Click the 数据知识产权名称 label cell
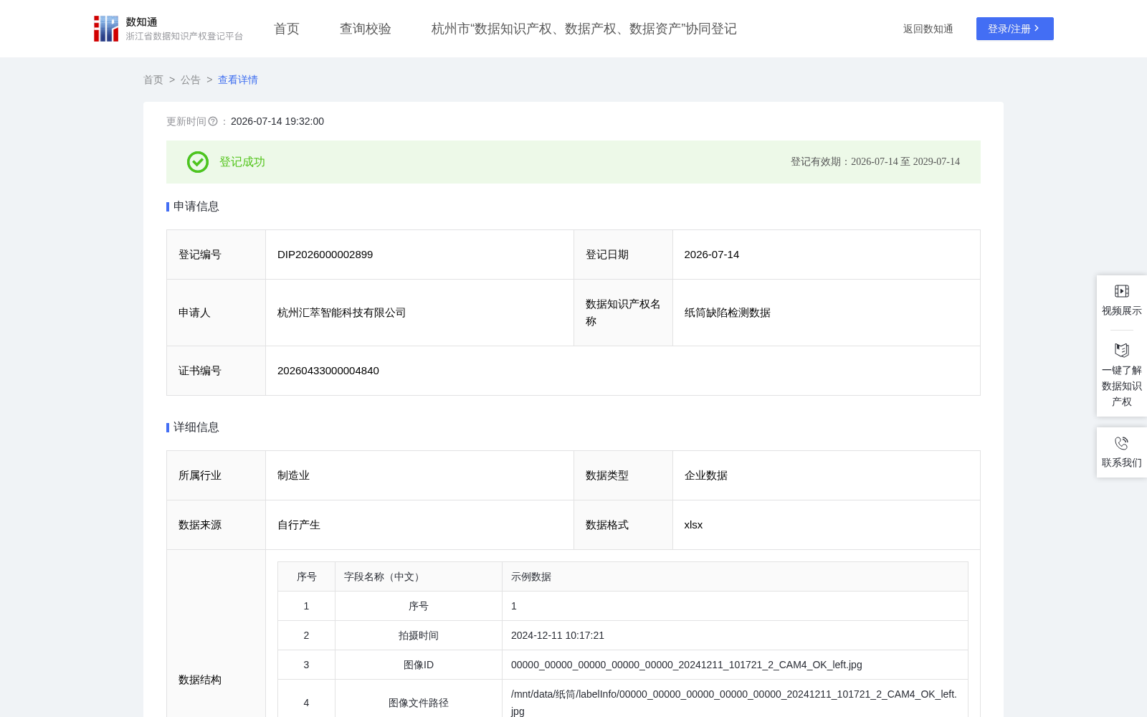 pyautogui.click(x=623, y=313)
